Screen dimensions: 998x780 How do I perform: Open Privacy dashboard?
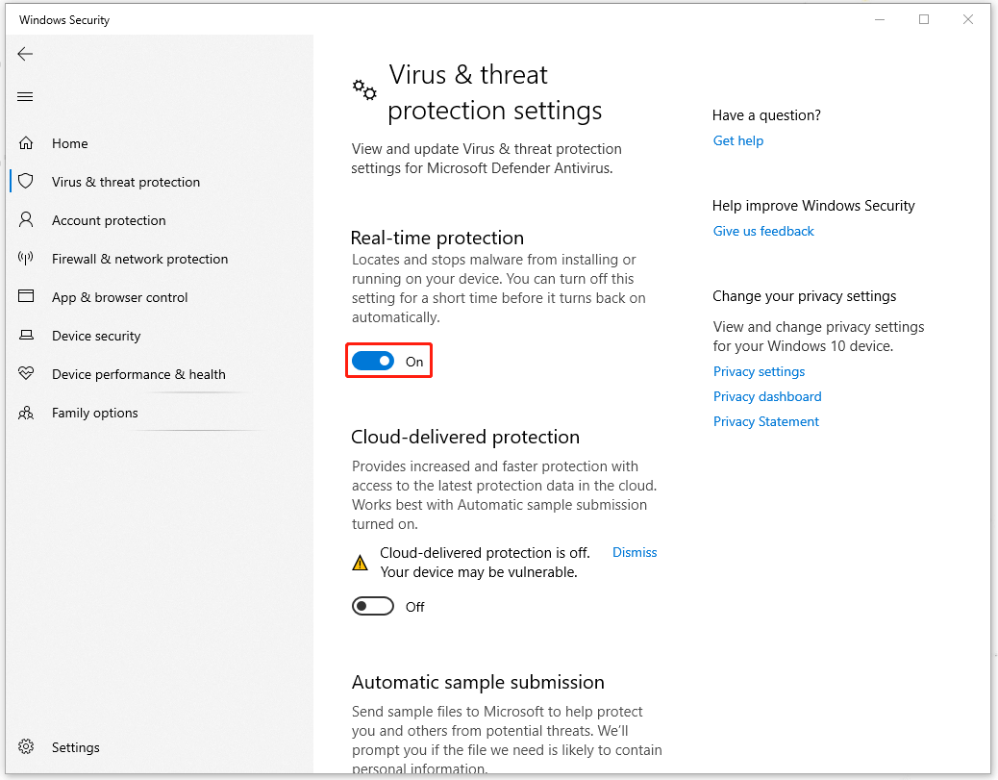[767, 396]
